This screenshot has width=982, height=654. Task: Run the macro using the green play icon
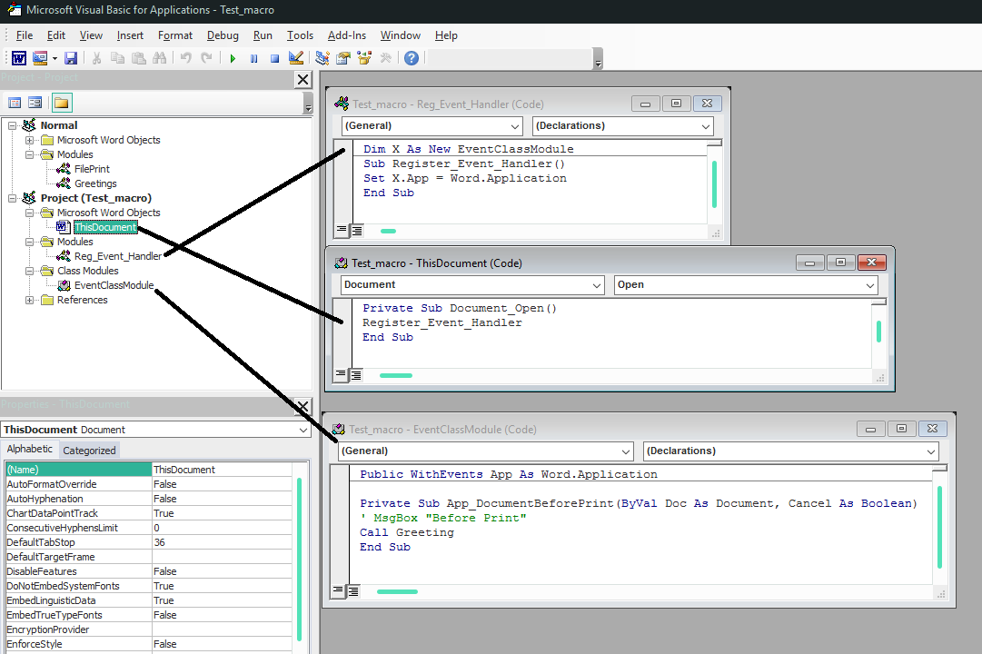point(233,58)
